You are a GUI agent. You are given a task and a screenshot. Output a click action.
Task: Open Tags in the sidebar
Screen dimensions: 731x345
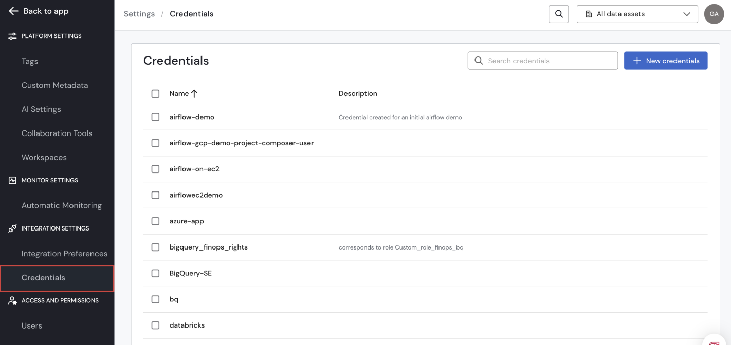pyautogui.click(x=30, y=61)
